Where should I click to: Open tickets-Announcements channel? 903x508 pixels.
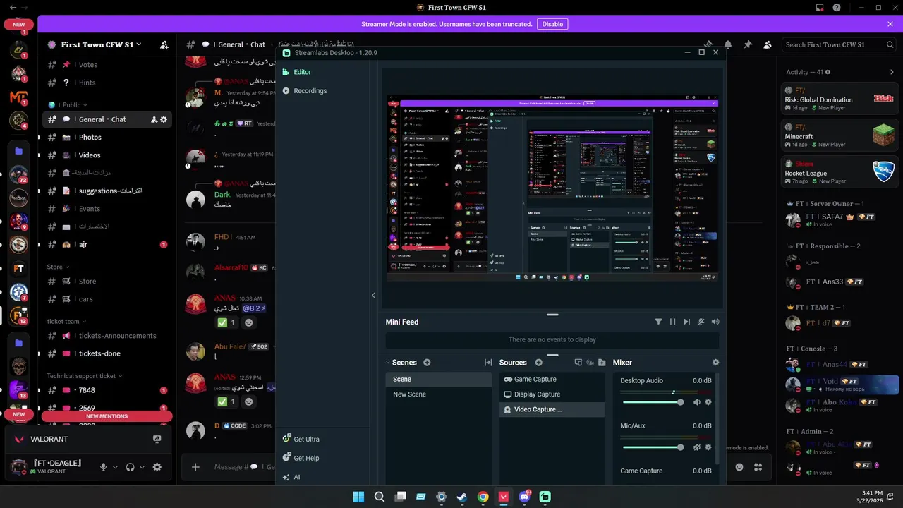click(x=107, y=336)
